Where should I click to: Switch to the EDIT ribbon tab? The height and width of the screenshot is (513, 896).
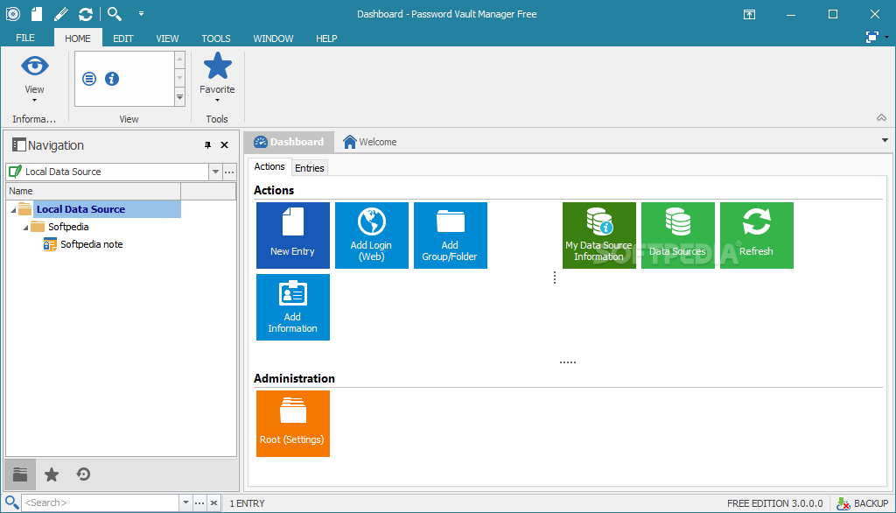coord(122,39)
